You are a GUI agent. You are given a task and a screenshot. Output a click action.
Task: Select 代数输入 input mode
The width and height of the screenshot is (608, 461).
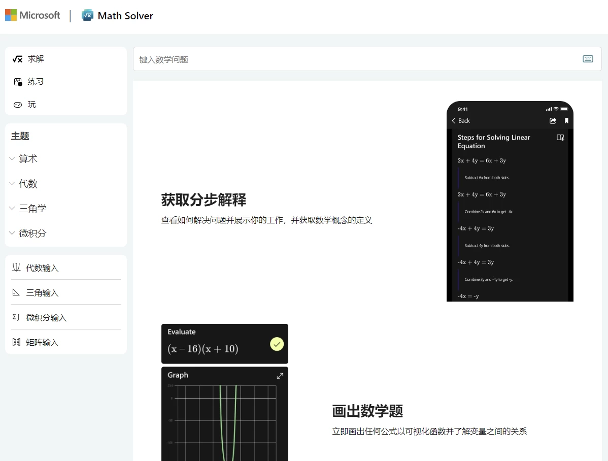pos(42,268)
